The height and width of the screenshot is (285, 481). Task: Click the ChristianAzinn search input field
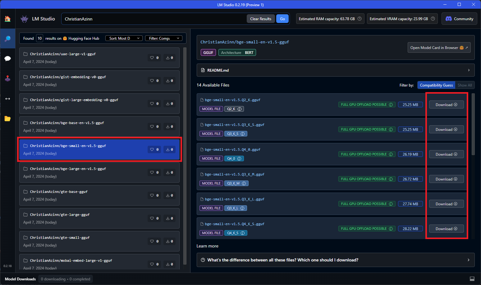(x=154, y=19)
